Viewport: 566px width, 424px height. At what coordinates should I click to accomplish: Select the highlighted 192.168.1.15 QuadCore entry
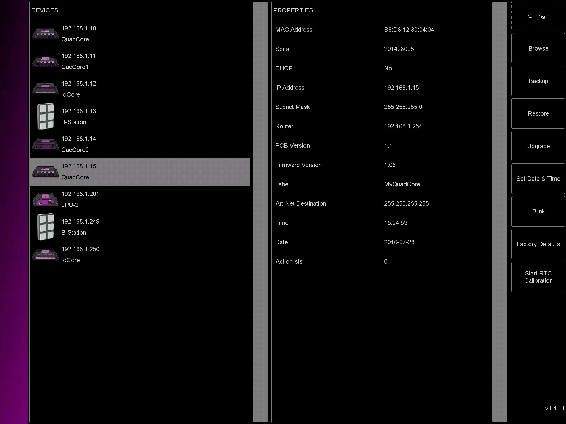coord(140,172)
